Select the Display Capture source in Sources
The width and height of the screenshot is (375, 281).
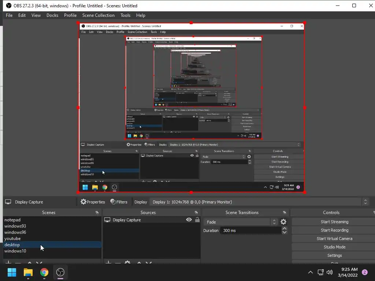coord(152,220)
